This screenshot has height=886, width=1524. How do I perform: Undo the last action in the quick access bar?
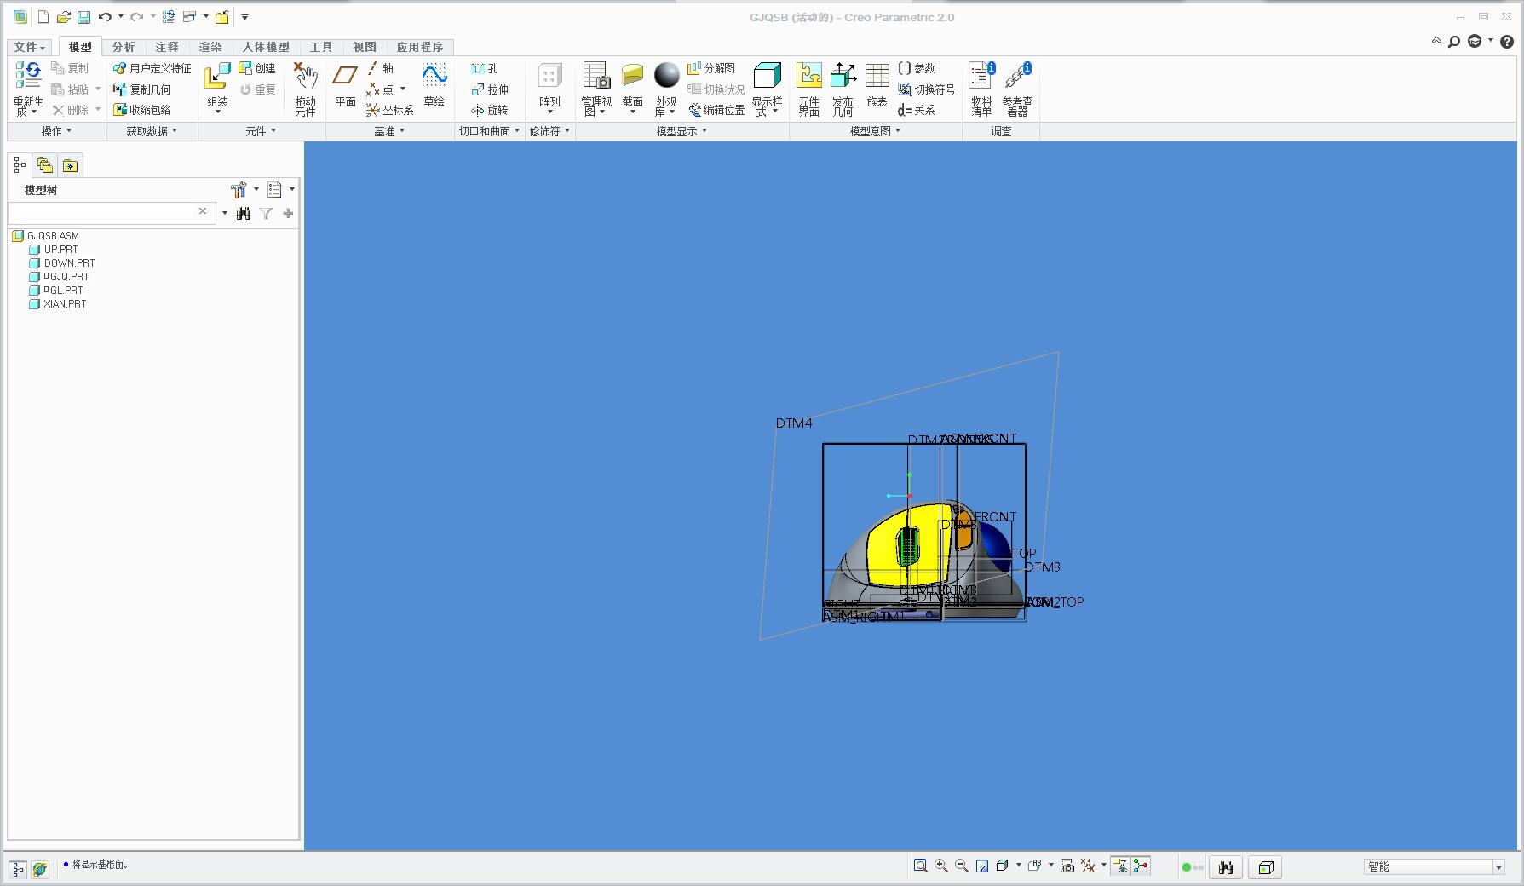[x=105, y=17]
